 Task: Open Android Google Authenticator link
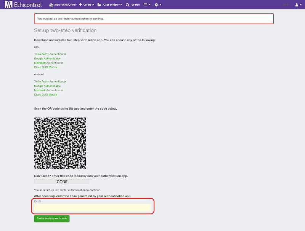(x=47, y=86)
